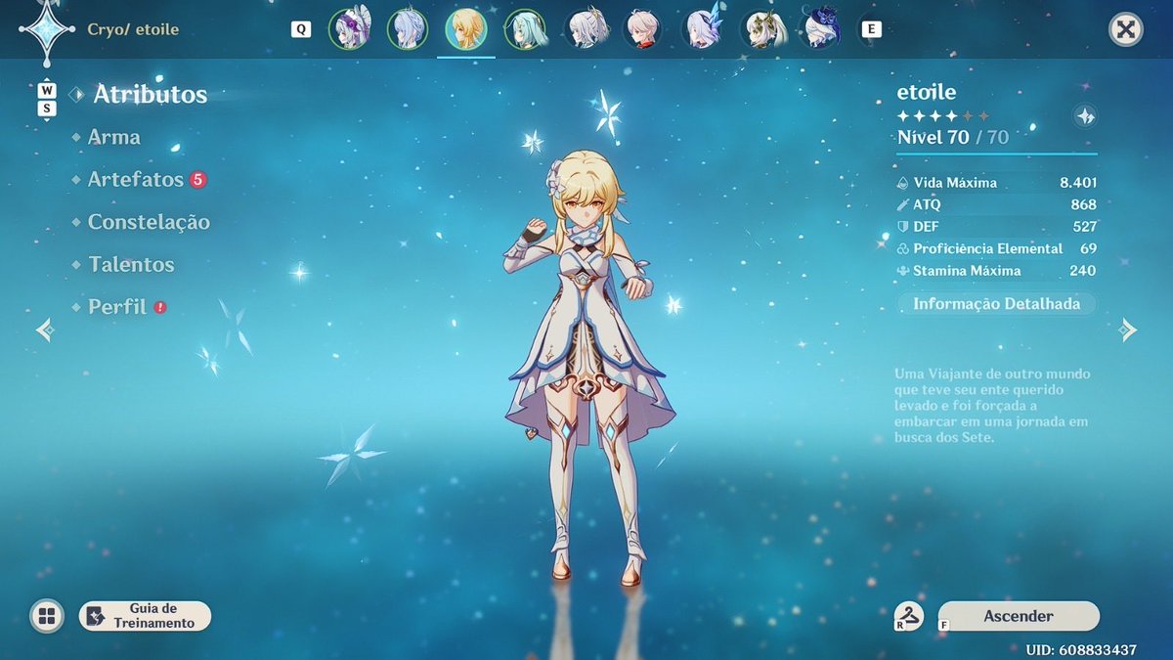Select the white-haired character with red collar
Screen dimensions: 1173x660
pos(642,29)
